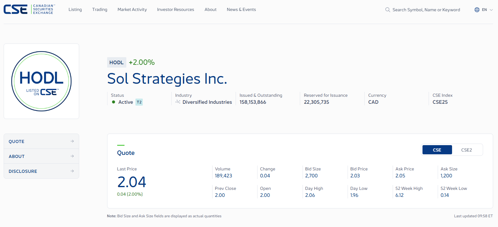The width and height of the screenshot is (498, 227).
Task: Click the Active status text
Action: pyautogui.click(x=126, y=102)
